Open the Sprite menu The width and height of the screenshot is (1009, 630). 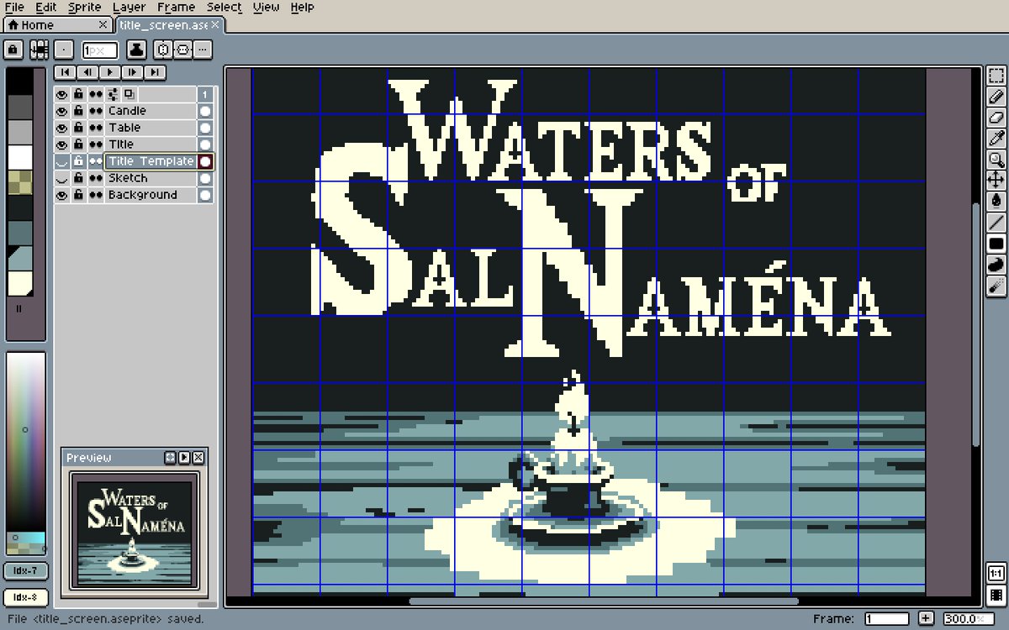pos(85,8)
